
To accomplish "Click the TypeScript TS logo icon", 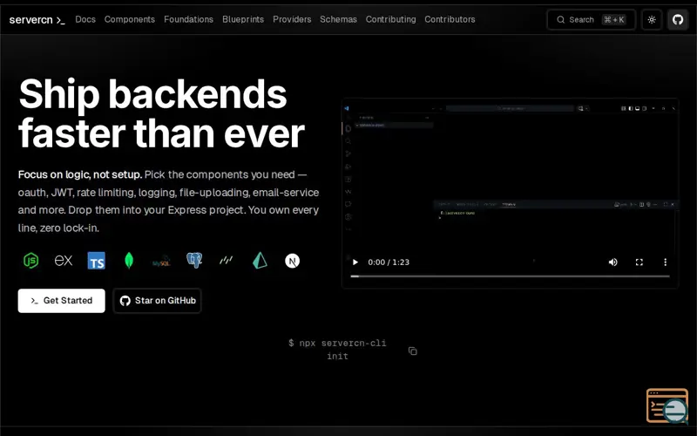I will pos(97,261).
